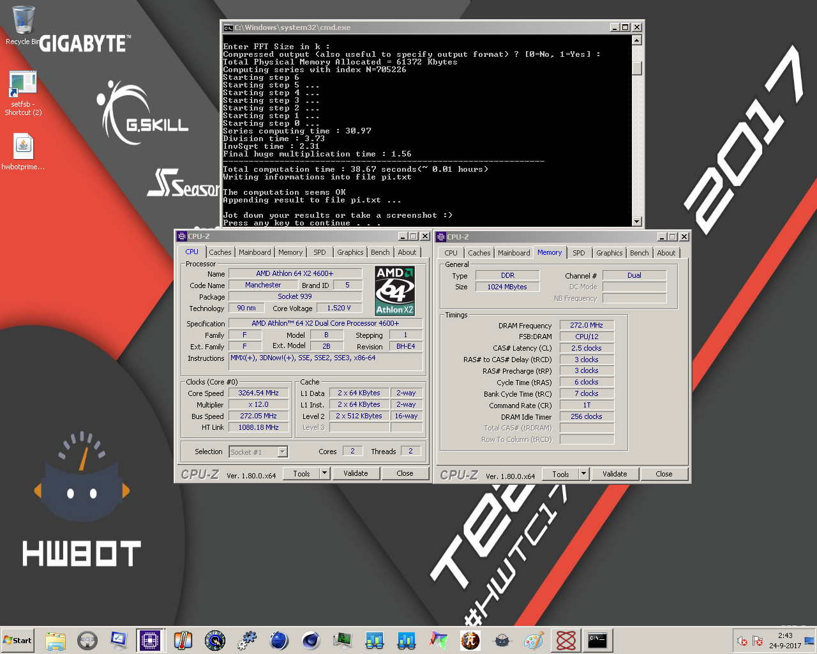Click the dark cat-face taskbar icon
Image resolution: width=817 pixels, height=654 pixels.
click(x=502, y=640)
